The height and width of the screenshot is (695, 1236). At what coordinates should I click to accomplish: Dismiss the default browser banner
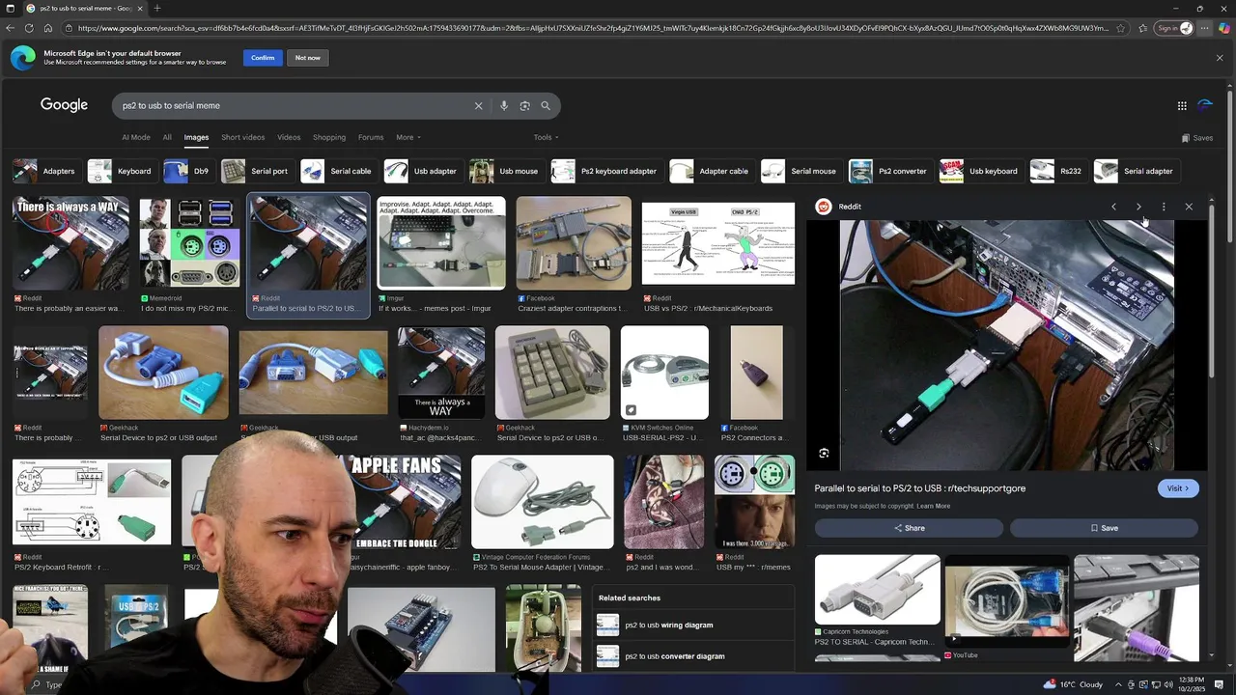point(1220,58)
